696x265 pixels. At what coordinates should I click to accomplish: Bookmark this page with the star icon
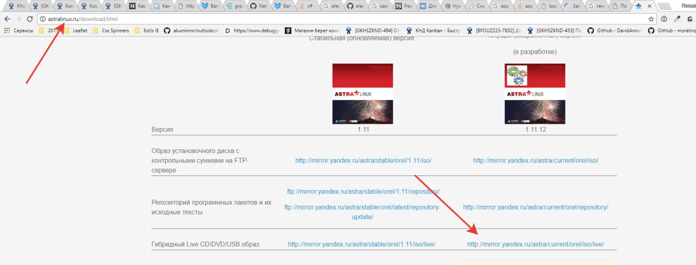(x=651, y=18)
